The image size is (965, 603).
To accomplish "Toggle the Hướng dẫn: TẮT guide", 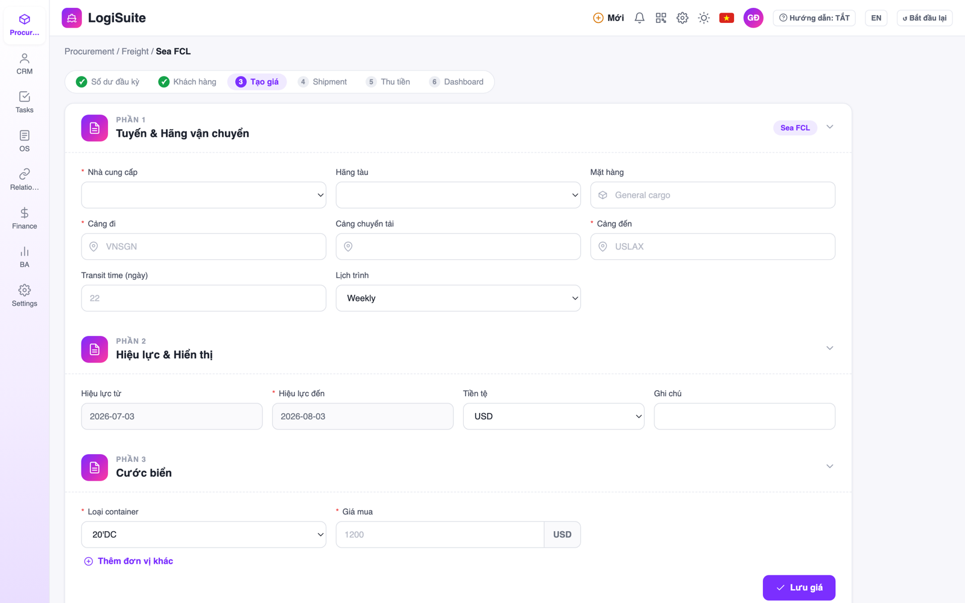I will (x=814, y=18).
